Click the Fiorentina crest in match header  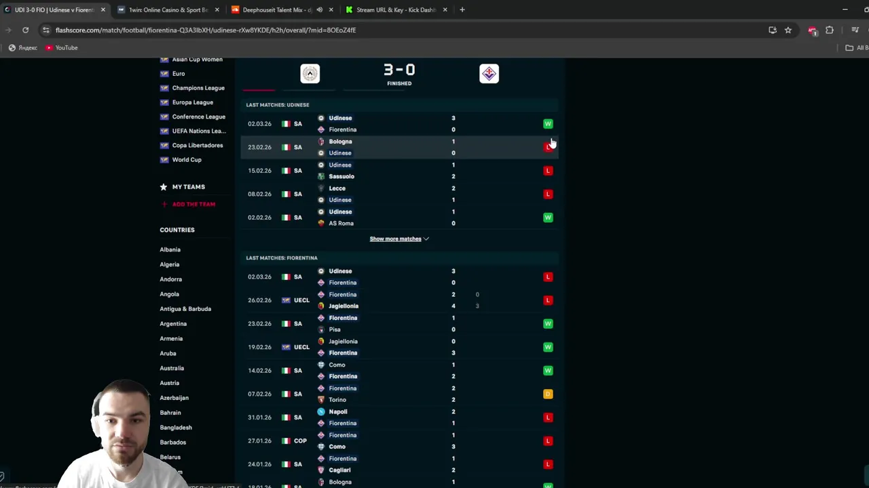(x=489, y=73)
